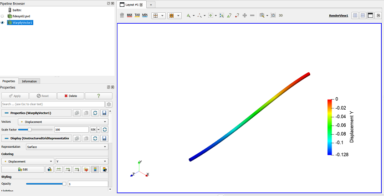Click the Edit color map button
The height and width of the screenshot is (196, 384).
point(23,169)
